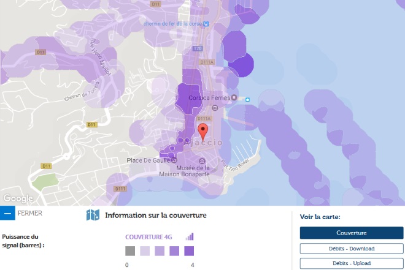Viewport: 405px width, 270px height.
Task: Click the lightest purple signal swatch
Action: coord(145,251)
